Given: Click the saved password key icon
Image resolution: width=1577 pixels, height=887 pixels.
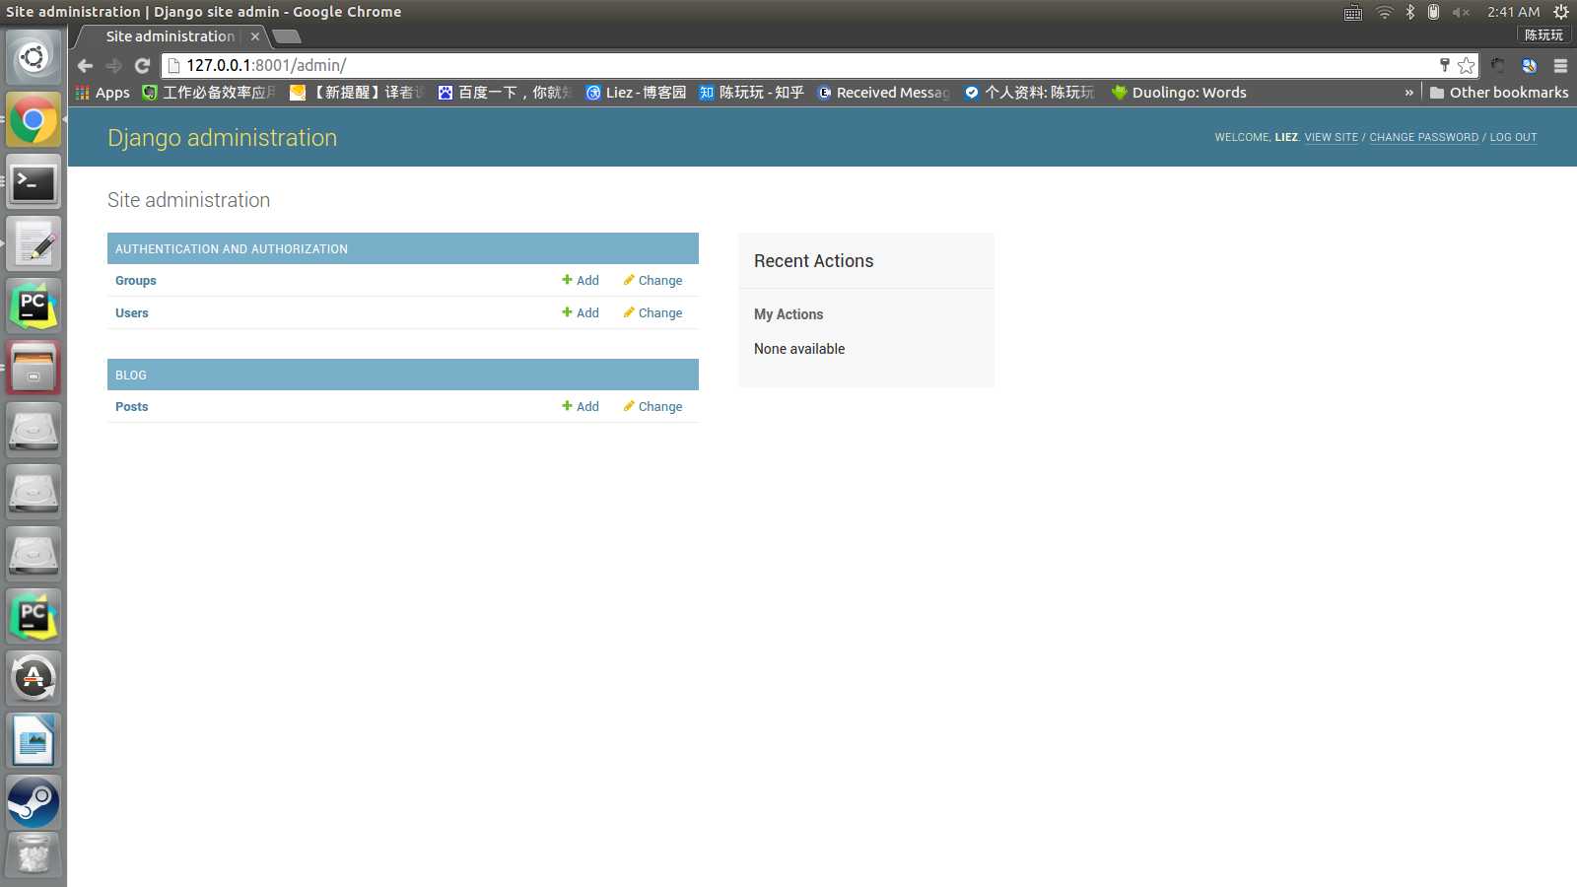Looking at the screenshot, I should (x=1445, y=65).
